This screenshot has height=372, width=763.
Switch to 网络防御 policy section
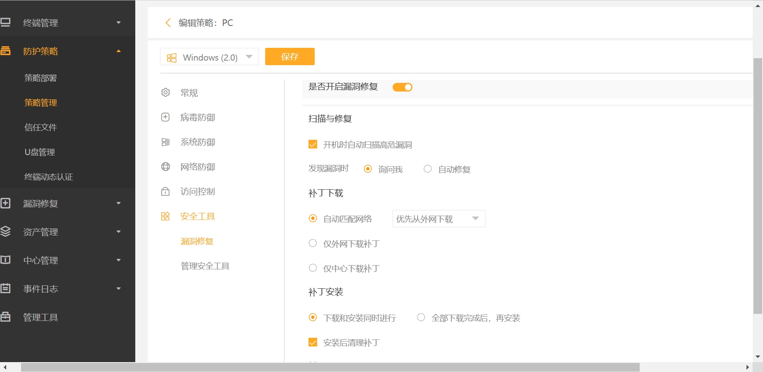point(198,167)
